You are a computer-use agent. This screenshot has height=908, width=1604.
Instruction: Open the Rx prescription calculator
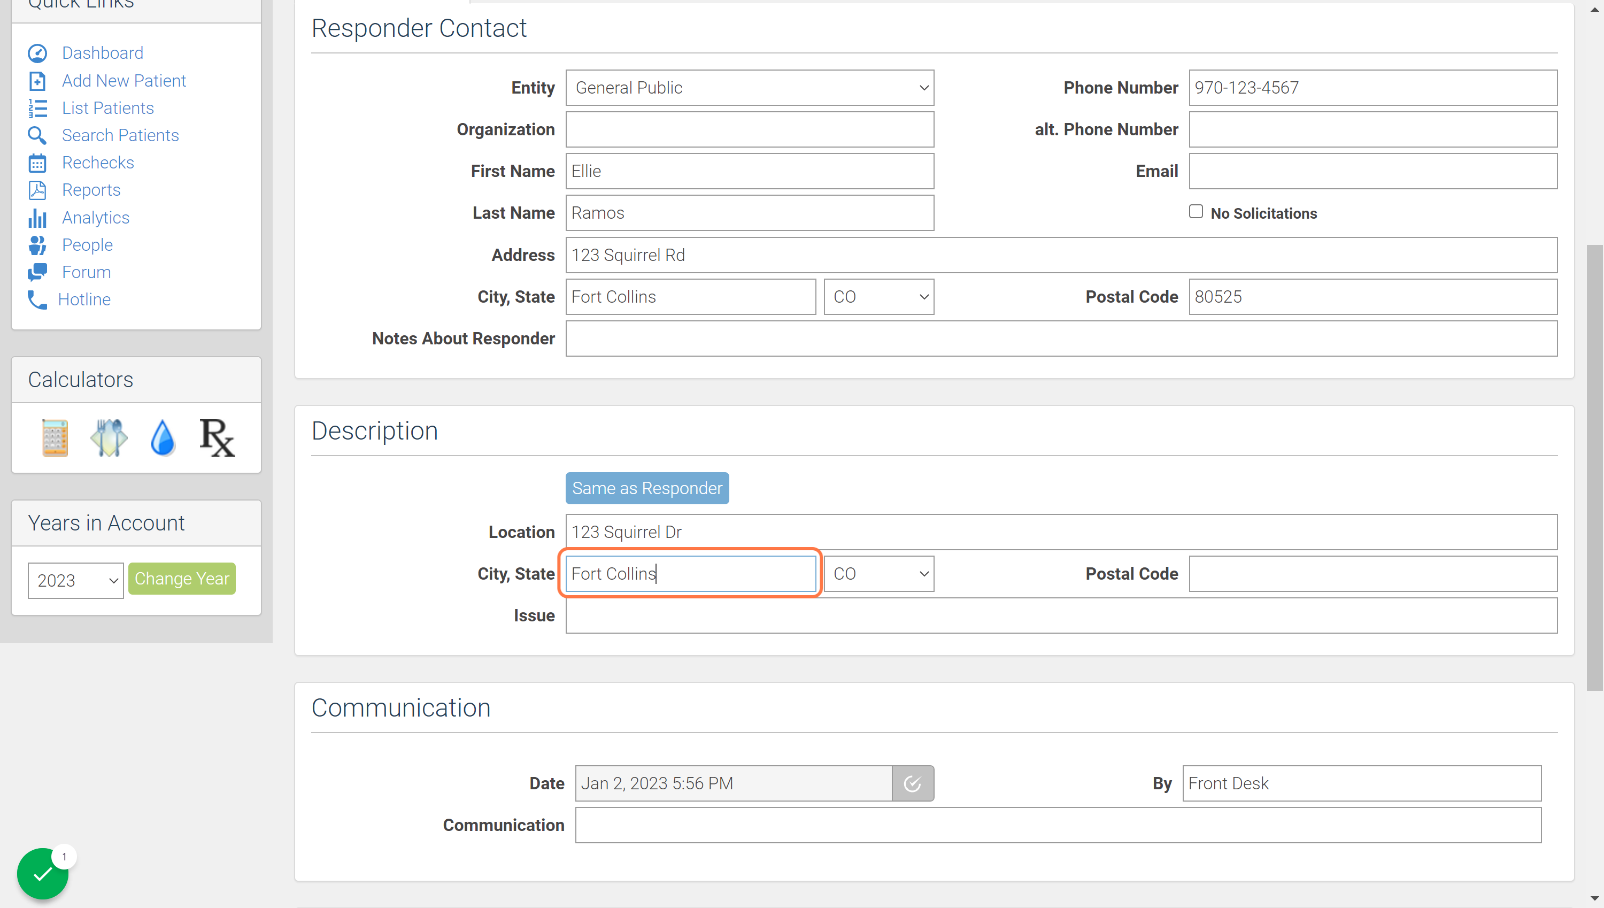[217, 438]
